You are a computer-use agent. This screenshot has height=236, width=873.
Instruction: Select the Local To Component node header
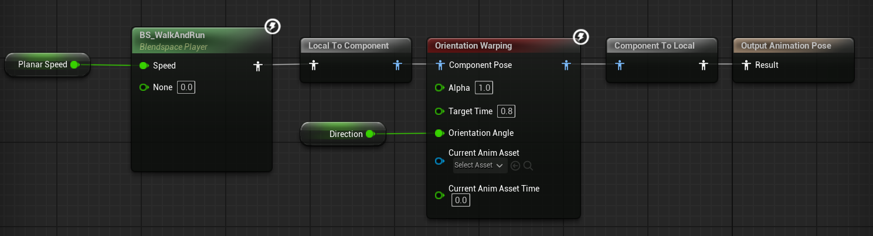(x=356, y=46)
